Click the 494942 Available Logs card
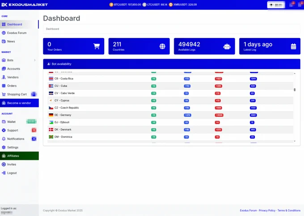The height and width of the screenshot is (216, 304). click(204, 46)
